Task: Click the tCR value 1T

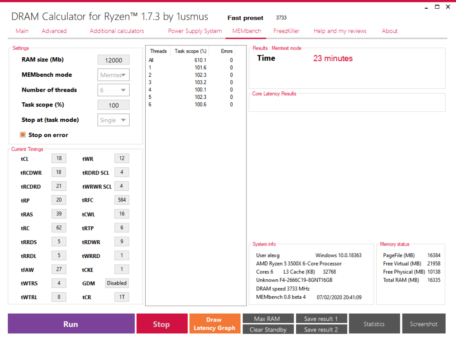Action: [122, 297]
